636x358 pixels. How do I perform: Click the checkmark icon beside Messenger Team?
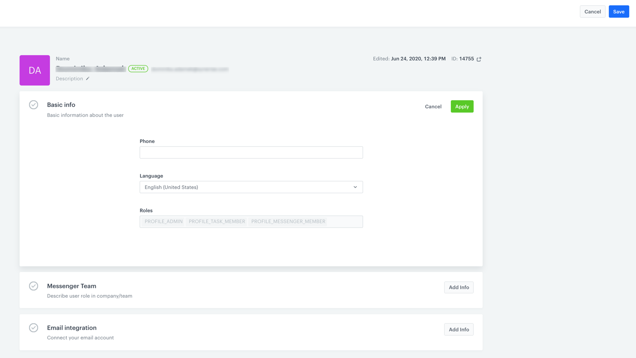point(33,286)
